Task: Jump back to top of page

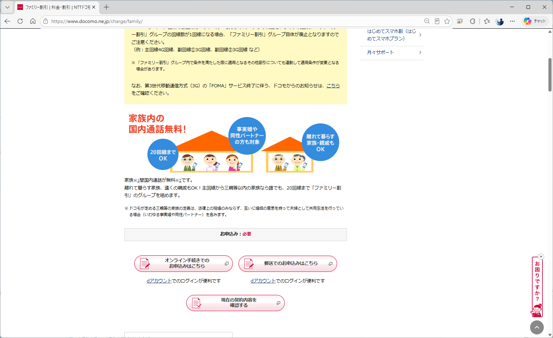Action: [x=537, y=327]
